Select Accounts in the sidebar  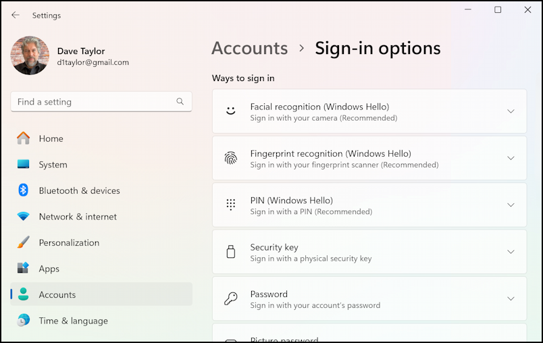point(101,294)
